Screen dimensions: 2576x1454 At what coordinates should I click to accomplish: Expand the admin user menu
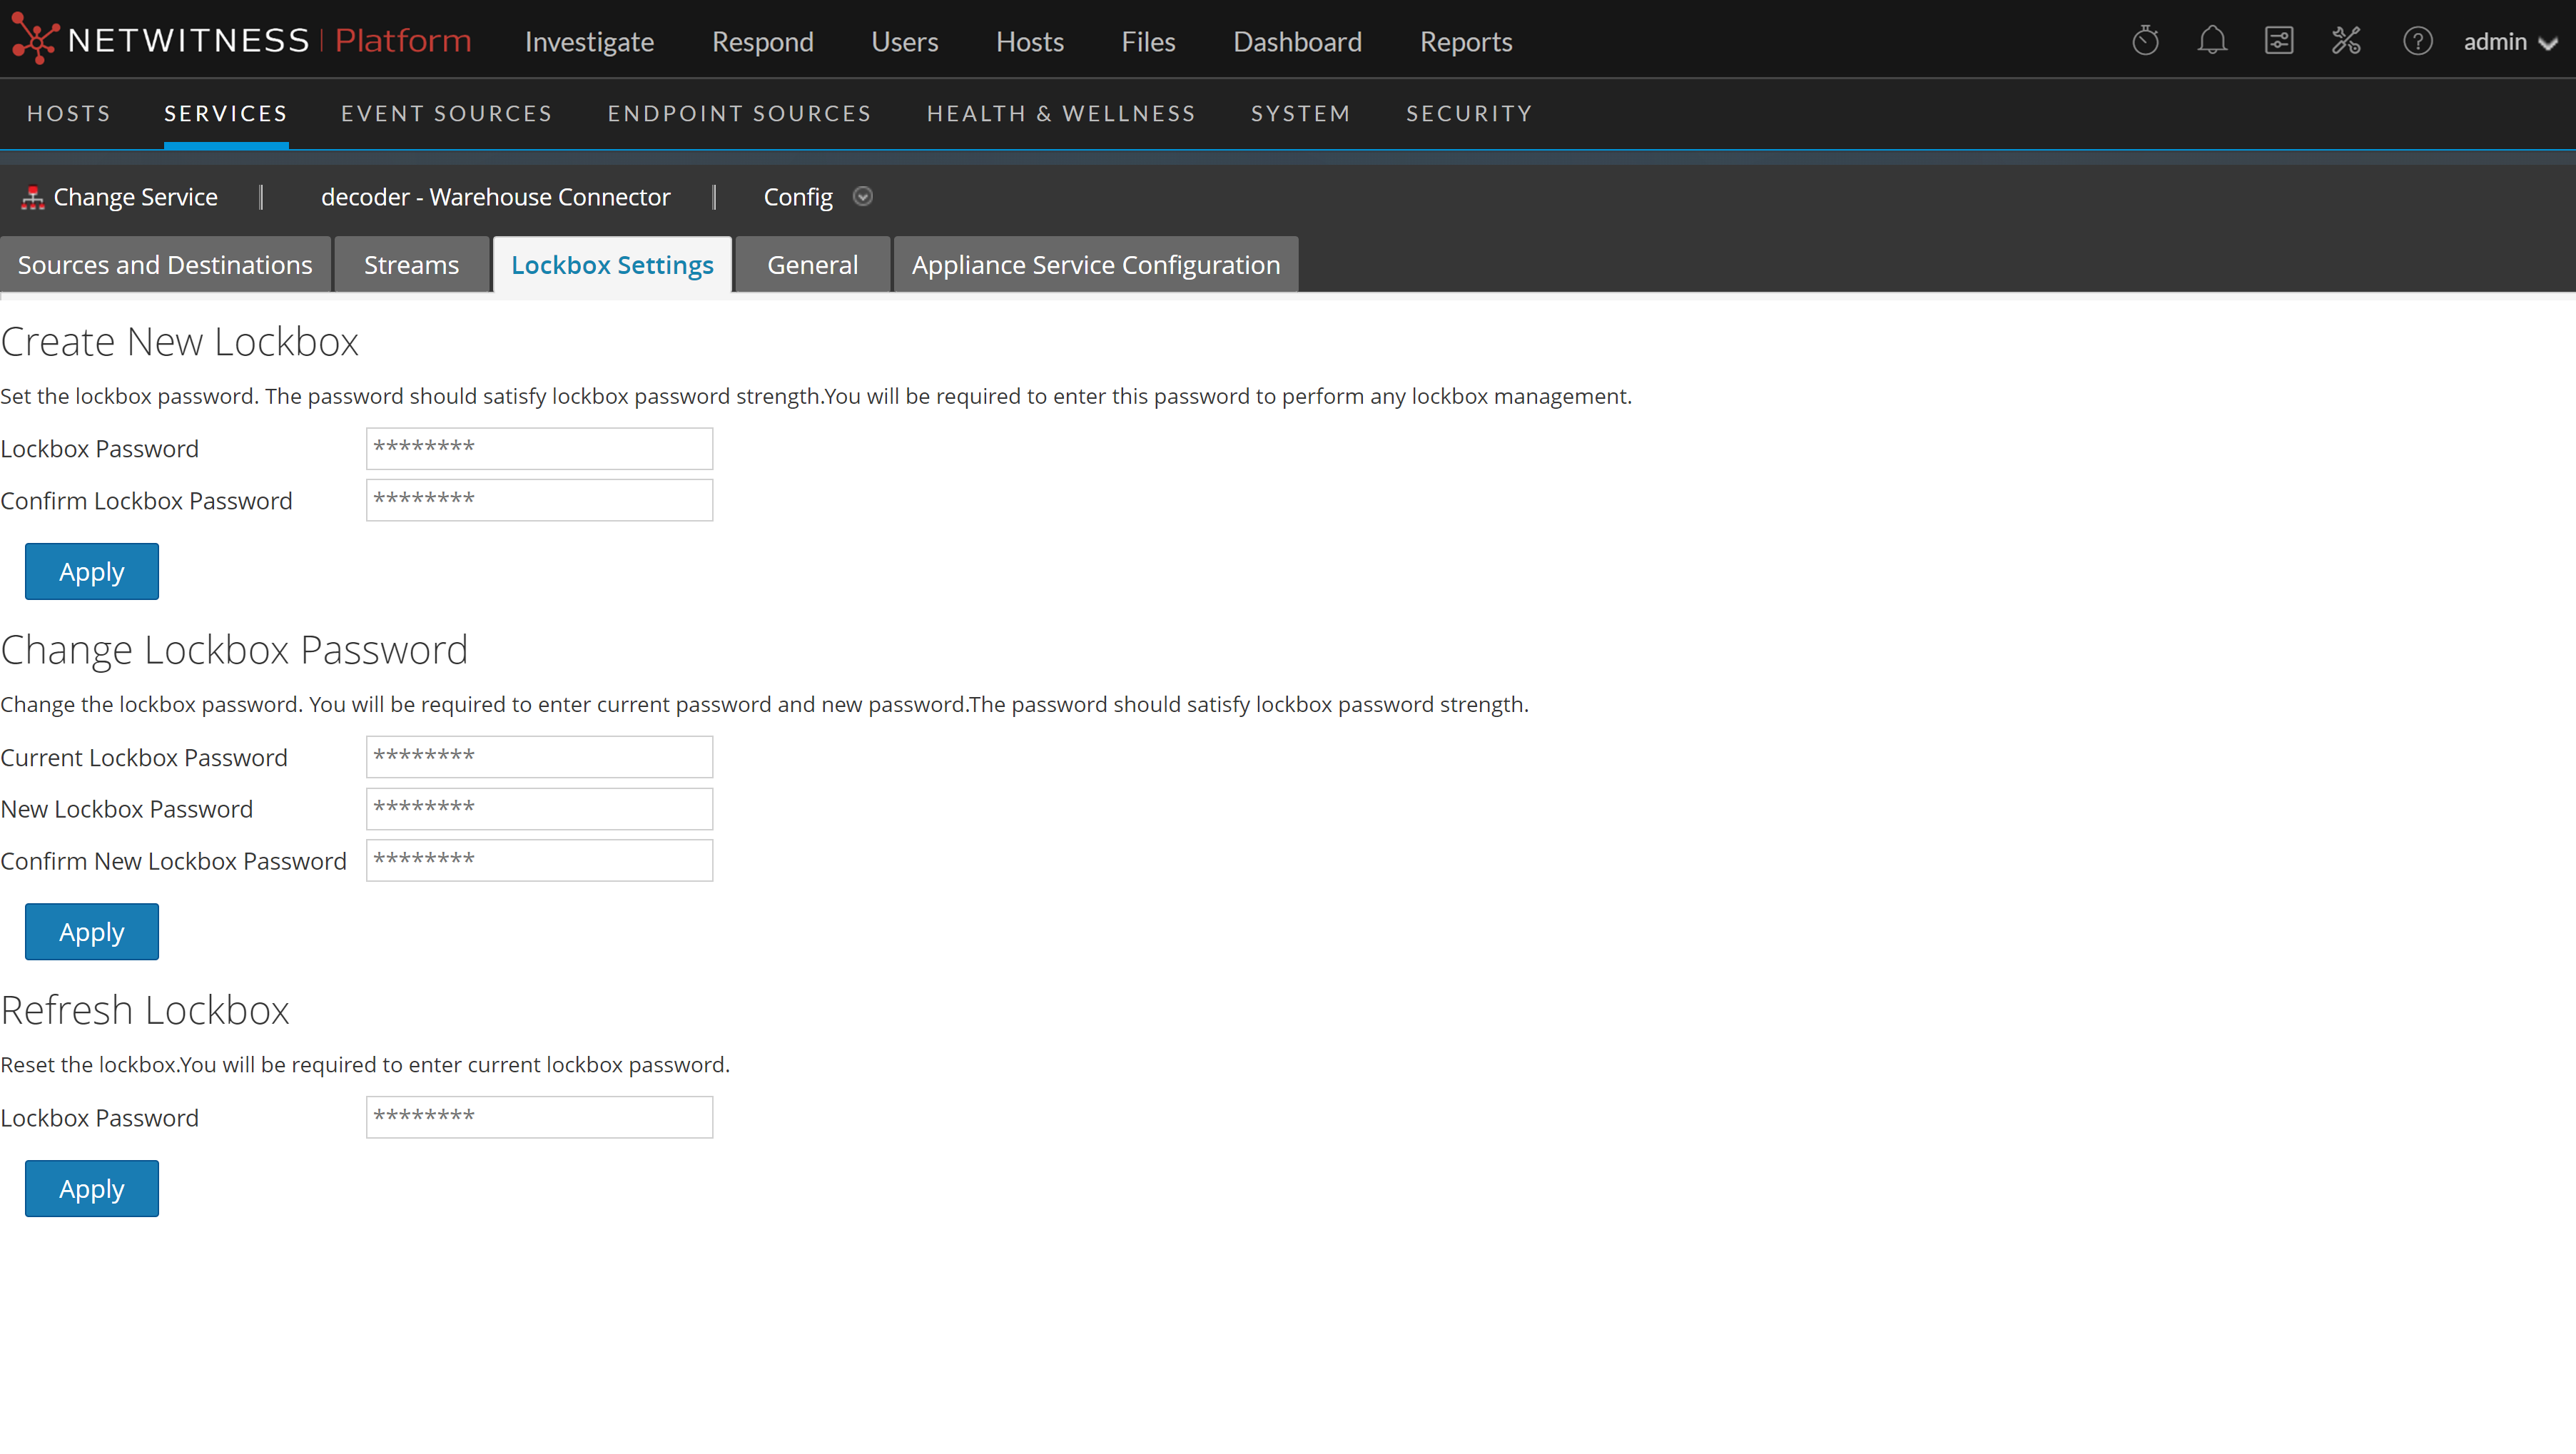pos(2509,42)
